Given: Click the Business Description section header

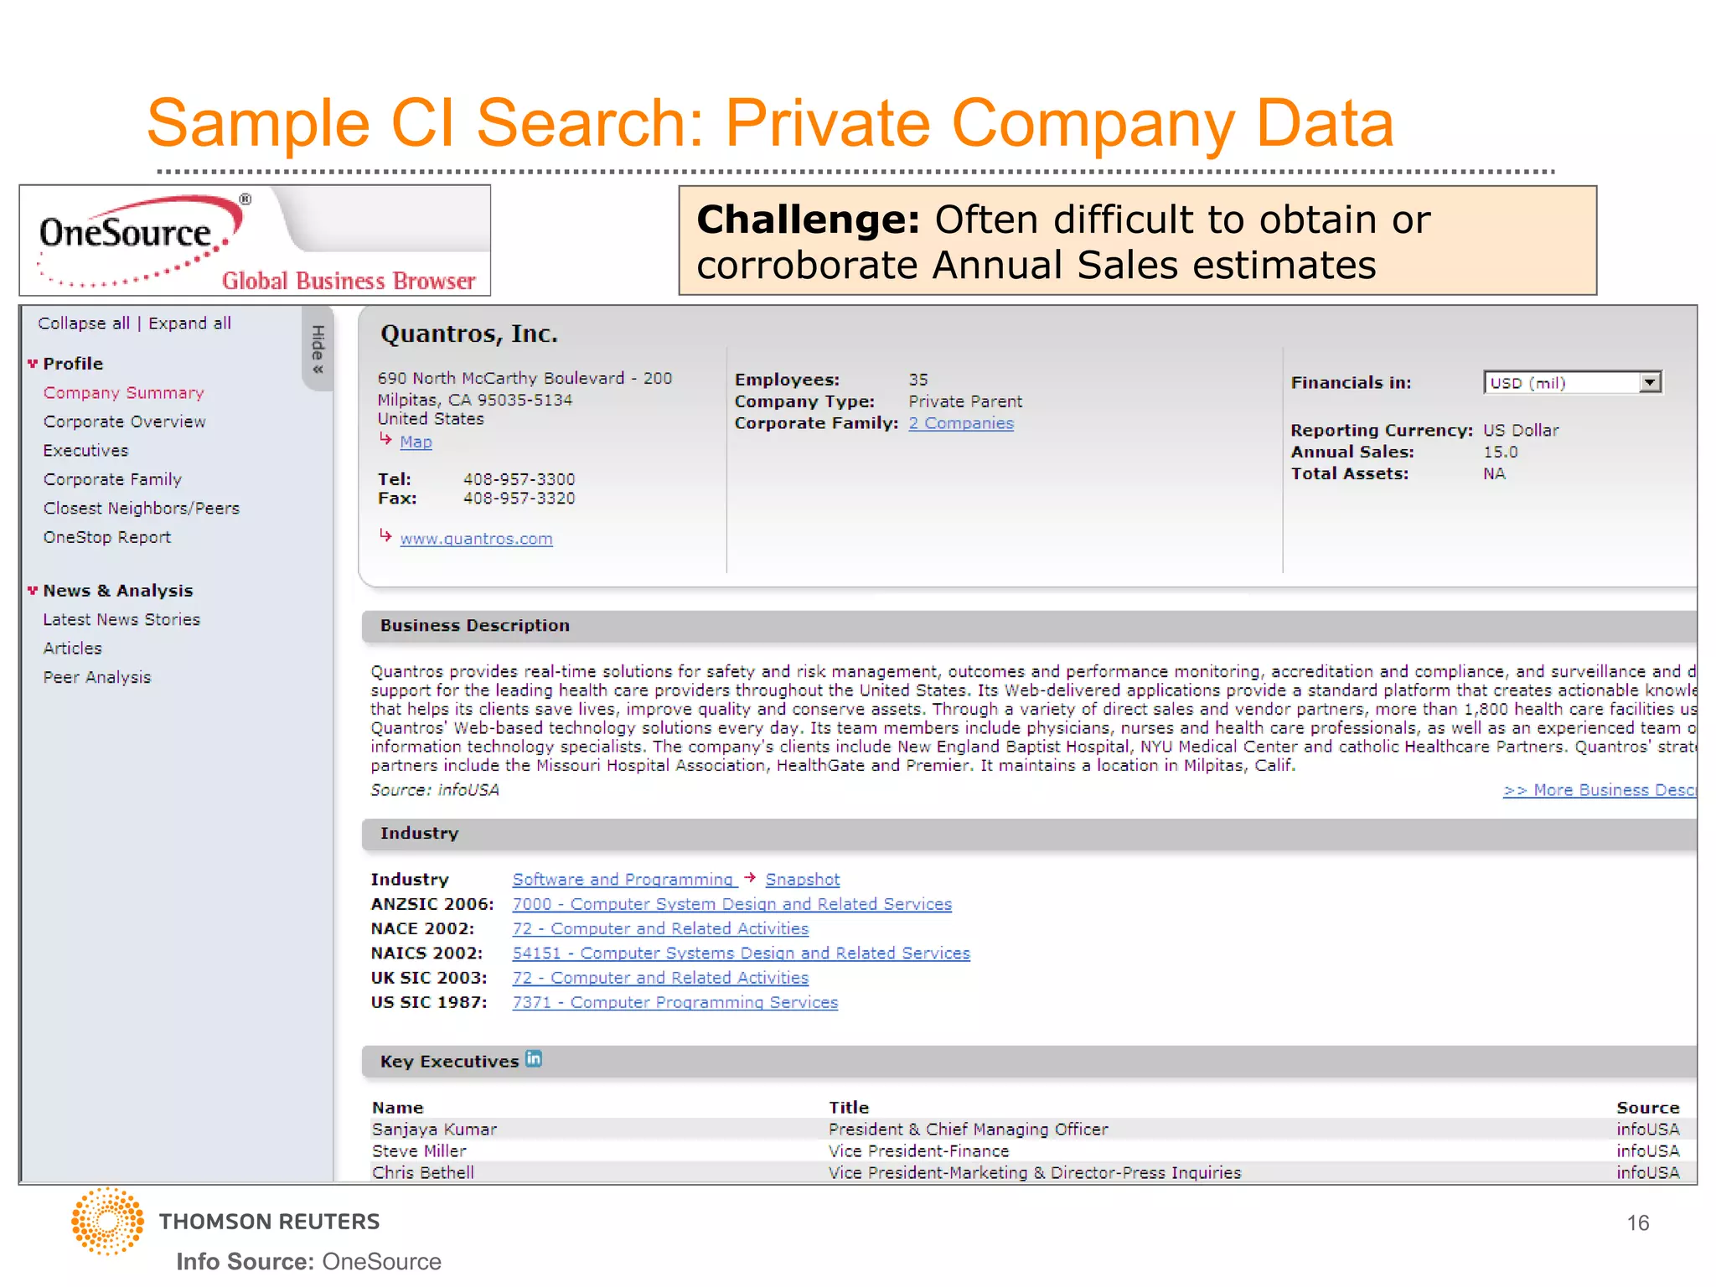Looking at the screenshot, I should pyautogui.click(x=1030, y=626).
